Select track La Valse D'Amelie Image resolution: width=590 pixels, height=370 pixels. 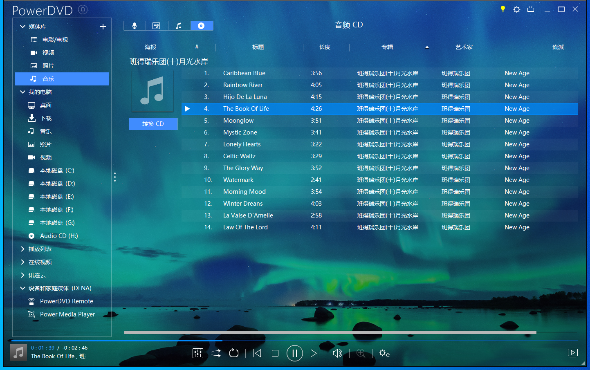(379, 215)
